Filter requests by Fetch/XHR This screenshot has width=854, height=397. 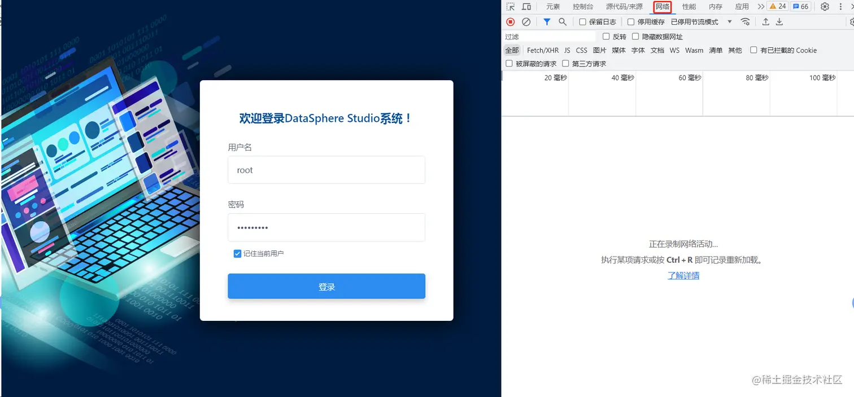543,50
